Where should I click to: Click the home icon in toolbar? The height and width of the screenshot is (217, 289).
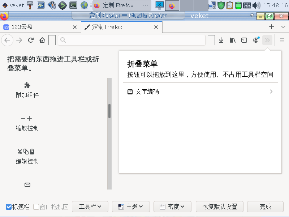coord(42,40)
